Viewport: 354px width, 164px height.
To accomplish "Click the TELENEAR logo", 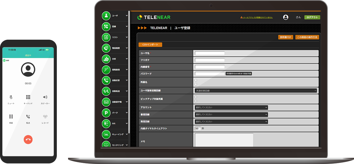I will pos(154,17).
